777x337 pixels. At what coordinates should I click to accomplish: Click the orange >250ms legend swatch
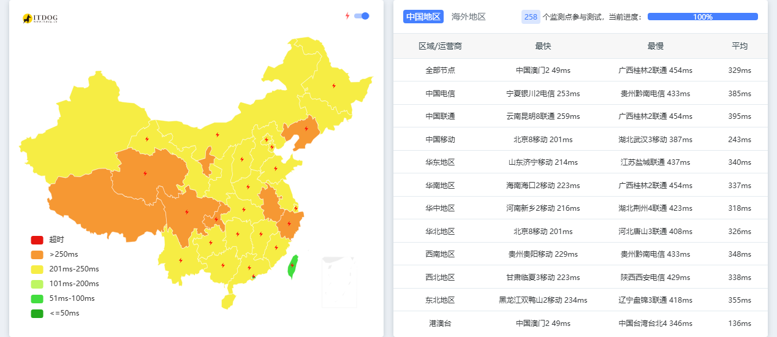[x=37, y=254]
